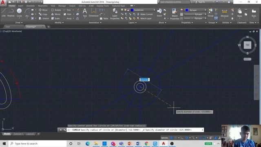Image resolution: width=261 pixels, height=147 pixels.
Task: Click the Base view icon
Action: click(254, 13)
